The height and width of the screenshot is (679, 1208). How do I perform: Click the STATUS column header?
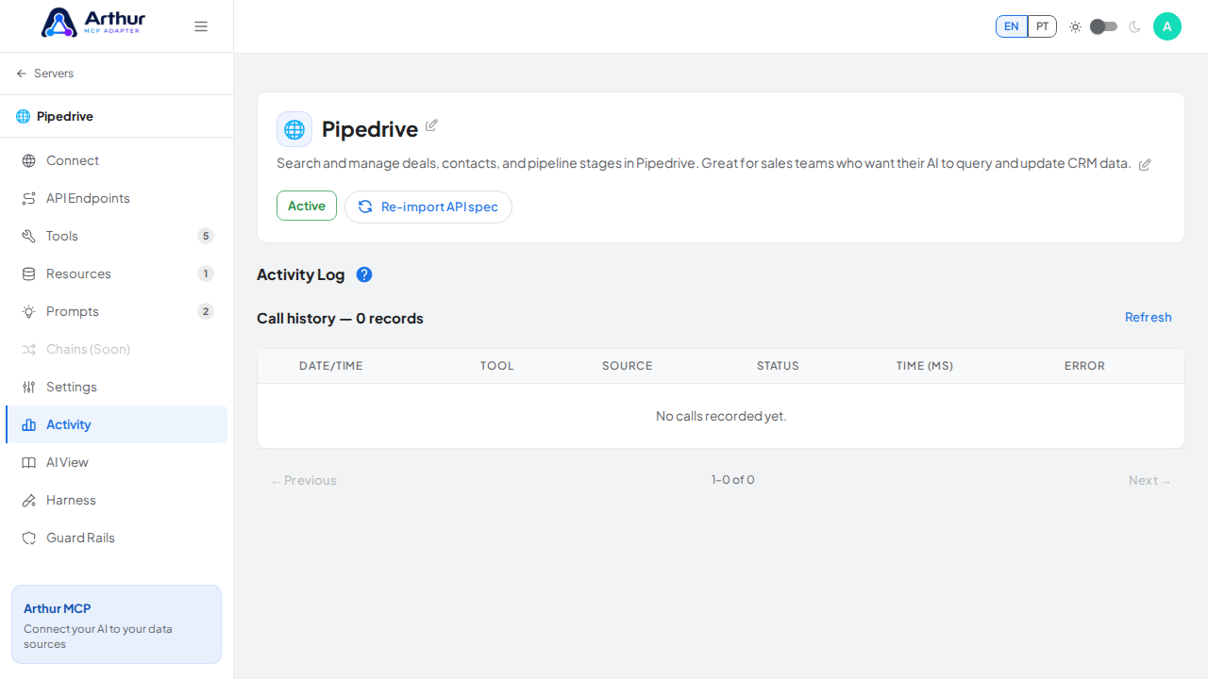point(778,366)
